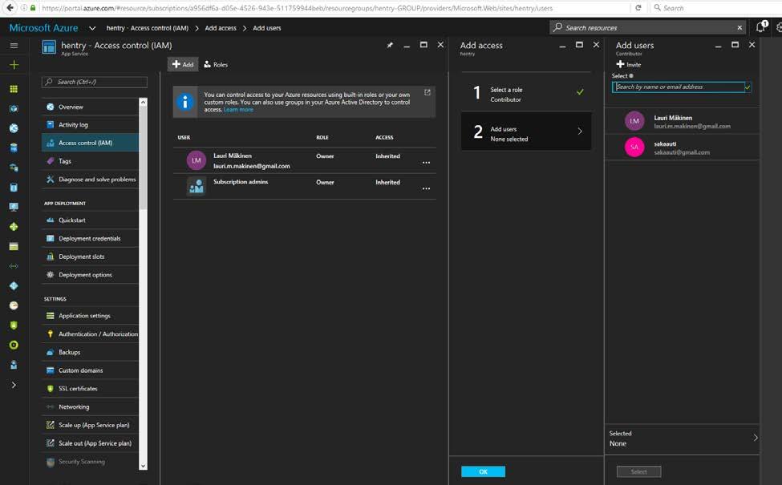Reload the page with browser refresh icon
The image size is (782, 485).
[x=638, y=8]
